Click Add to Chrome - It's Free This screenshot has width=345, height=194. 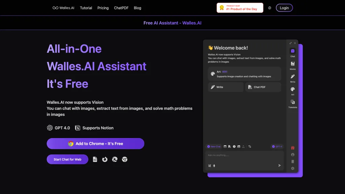pos(95,143)
